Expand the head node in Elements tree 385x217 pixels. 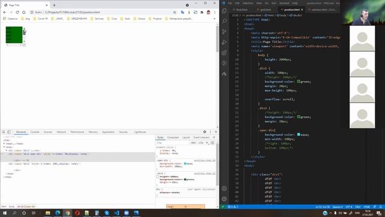[x=4, y=143]
